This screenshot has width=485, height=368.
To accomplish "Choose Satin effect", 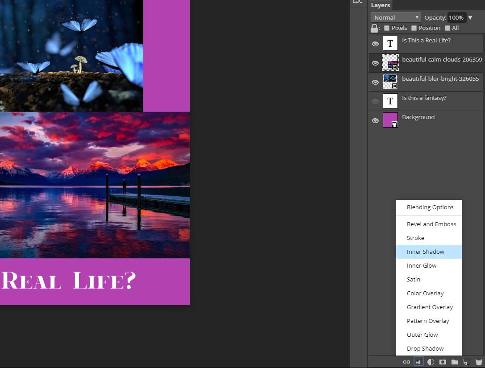I will (x=429, y=279).
